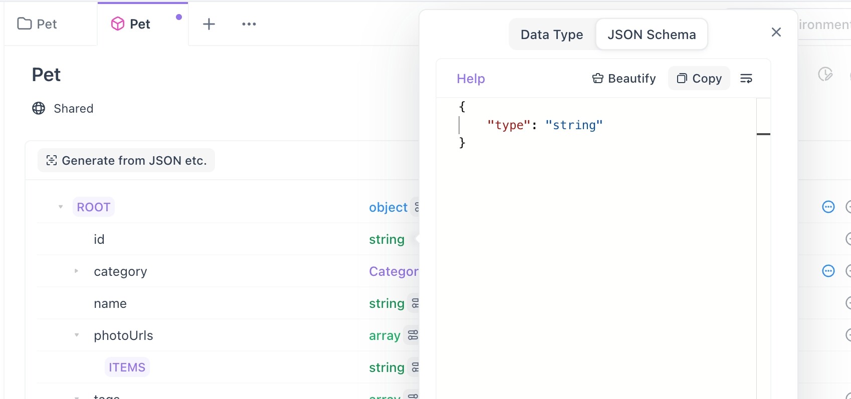Click the Beautify button in schema editor
The image size is (851, 399).
tap(624, 79)
